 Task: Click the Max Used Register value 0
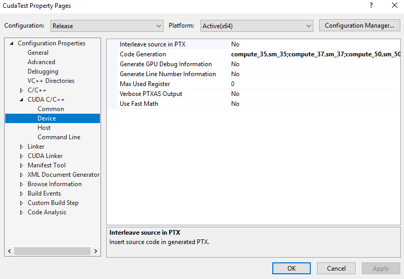click(233, 84)
